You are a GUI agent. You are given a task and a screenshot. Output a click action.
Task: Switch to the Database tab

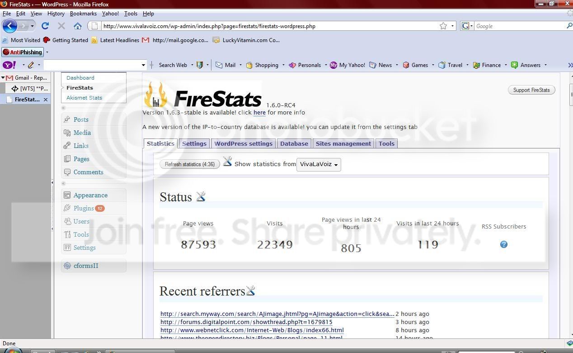pos(294,143)
